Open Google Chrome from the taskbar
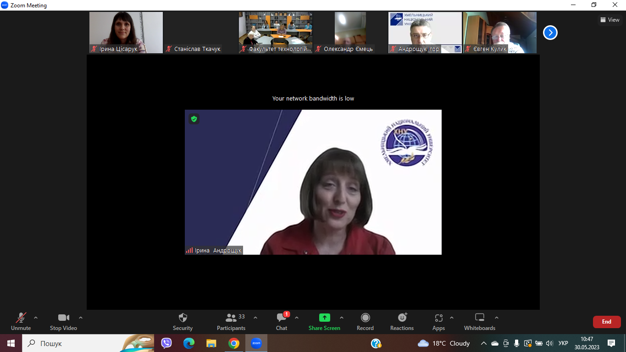 coord(234,343)
